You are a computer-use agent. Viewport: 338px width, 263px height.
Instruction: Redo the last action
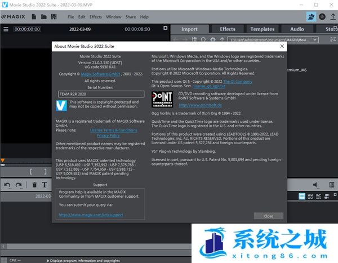pyautogui.click(x=19, y=185)
